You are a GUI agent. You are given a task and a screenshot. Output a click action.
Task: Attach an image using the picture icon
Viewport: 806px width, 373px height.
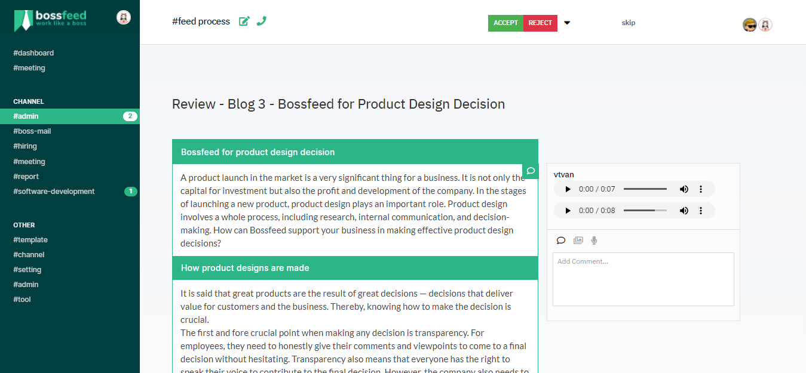(578, 240)
